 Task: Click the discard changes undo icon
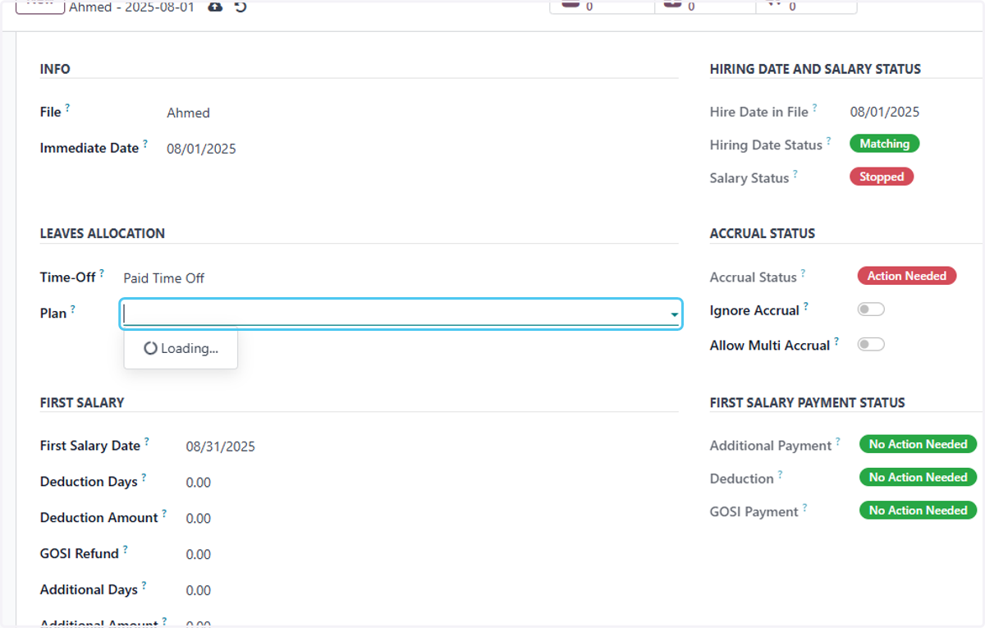pos(241,7)
